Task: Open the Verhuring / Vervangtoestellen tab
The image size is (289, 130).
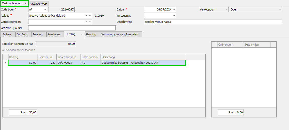Action: pyautogui.click(x=120, y=34)
